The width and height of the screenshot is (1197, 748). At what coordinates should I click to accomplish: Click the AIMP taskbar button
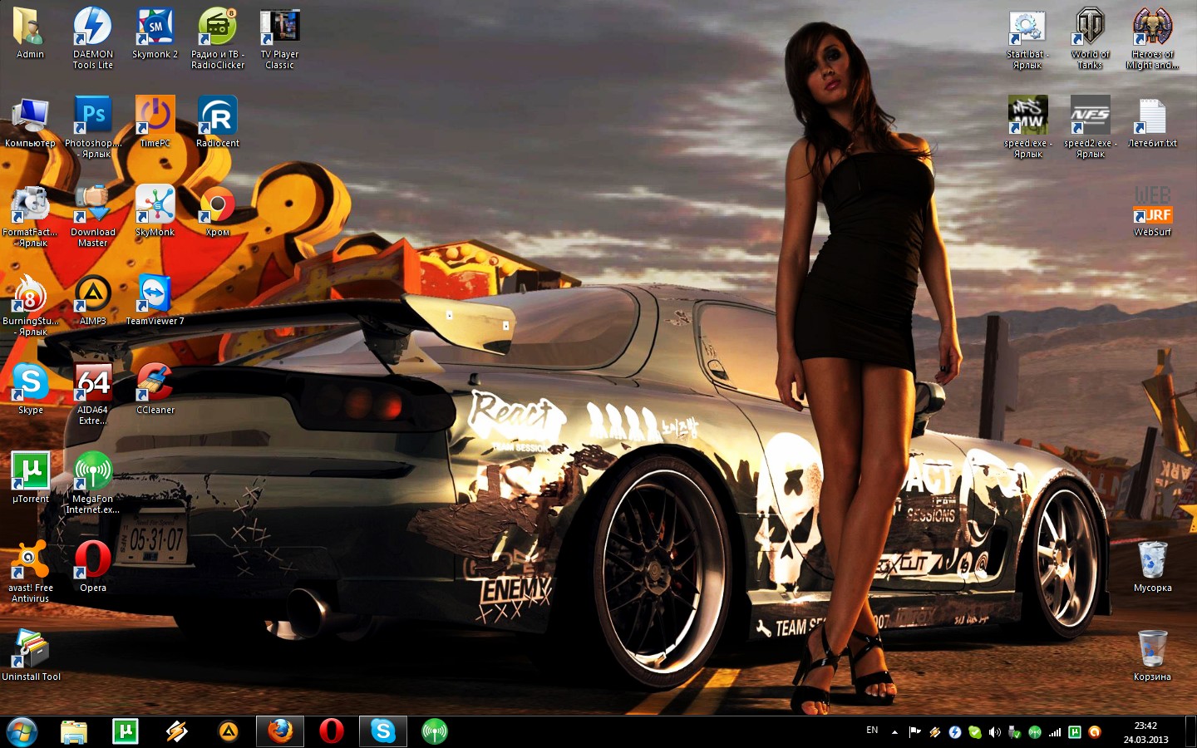(229, 731)
